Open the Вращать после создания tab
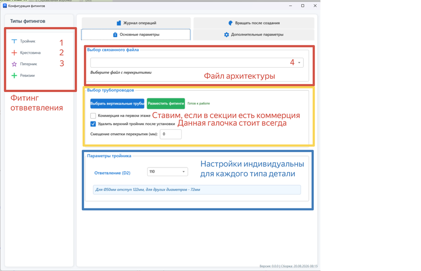 pyautogui.click(x=254, y=23)
